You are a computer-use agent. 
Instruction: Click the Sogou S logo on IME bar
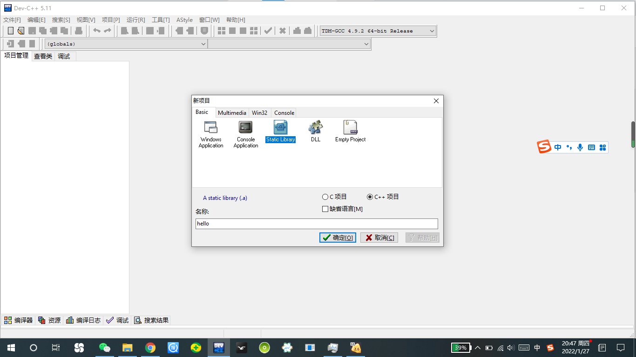[544, 147]
